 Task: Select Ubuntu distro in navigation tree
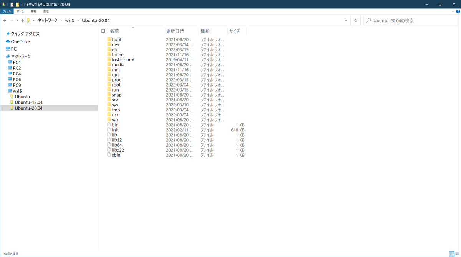tap(20, 97)
